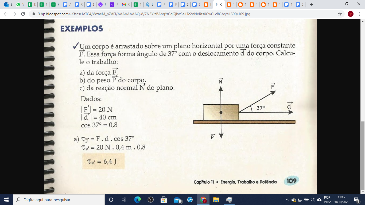The image size is (365, 205).
Task: Click the Chrome taskbar icon
Action: coord(203,200)
